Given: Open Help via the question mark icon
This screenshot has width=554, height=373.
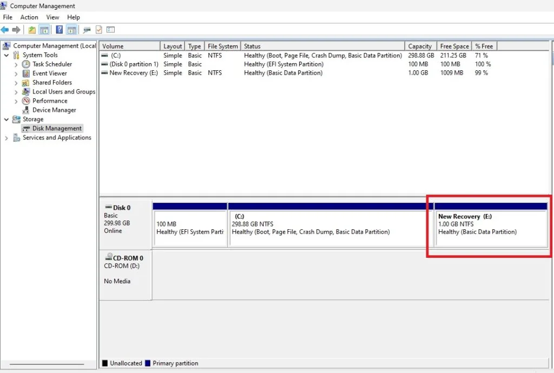Looking at the screenshot, I should [x=60, y=30].
